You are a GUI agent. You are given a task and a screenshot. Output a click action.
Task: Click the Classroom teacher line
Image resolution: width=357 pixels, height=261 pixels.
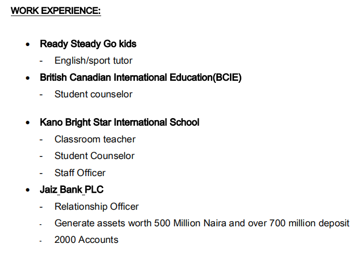(95, 139)
